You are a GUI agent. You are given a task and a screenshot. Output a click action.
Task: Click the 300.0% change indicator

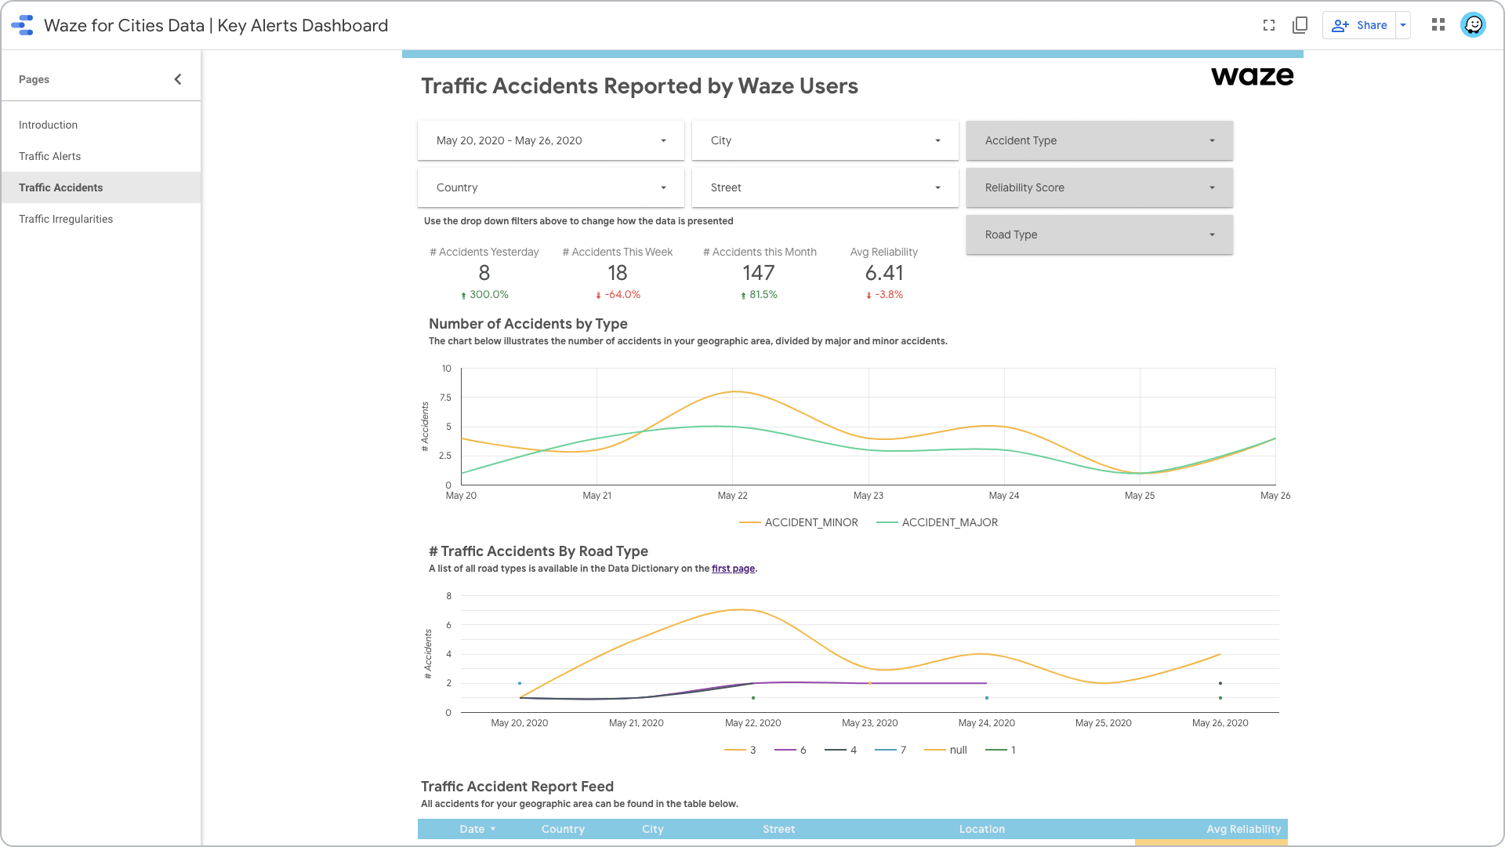coord(484,295)
